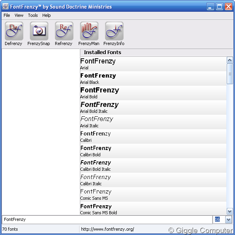Viewport: 235px width, 235px height.
Task: Click the Installed Fonts column header
Action: click(156, 52)
